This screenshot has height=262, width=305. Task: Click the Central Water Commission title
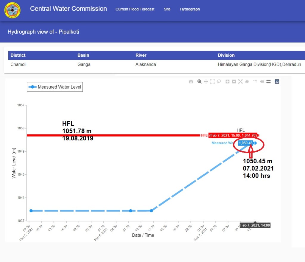[69, 9]
